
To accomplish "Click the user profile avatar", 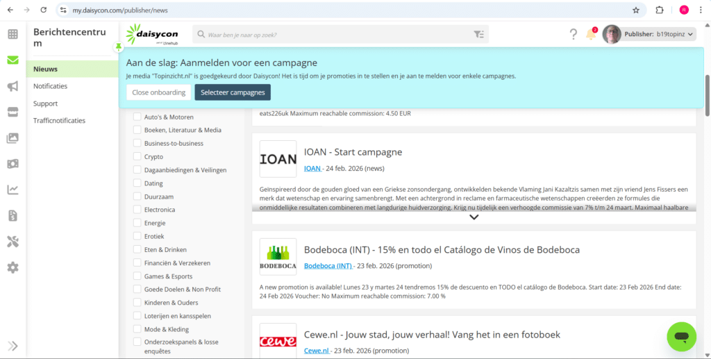I will pos(612,34).
